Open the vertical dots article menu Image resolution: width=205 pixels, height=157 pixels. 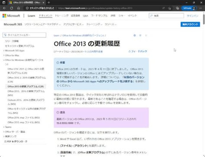146,35
